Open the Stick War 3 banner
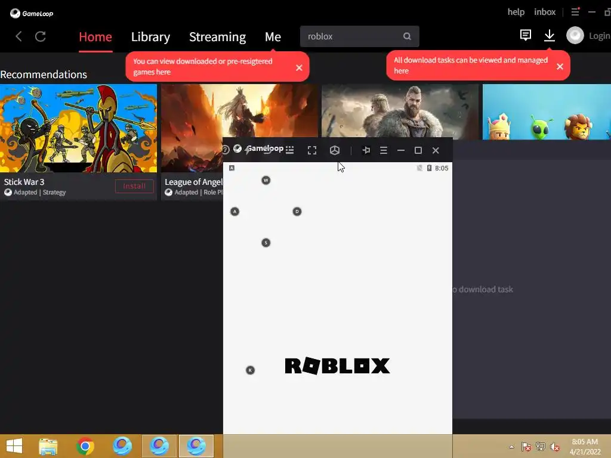This screenshot has width=611, height=458. [x=78, y=128]
